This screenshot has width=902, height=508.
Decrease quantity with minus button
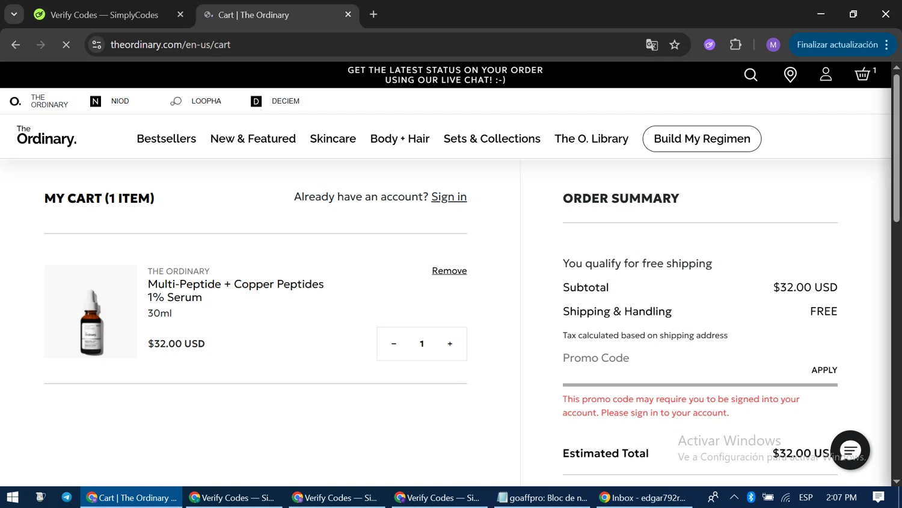tap(394, 344)
